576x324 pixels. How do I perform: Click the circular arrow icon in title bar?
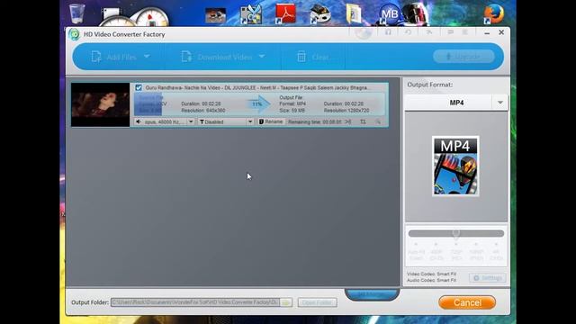(408, 32)
